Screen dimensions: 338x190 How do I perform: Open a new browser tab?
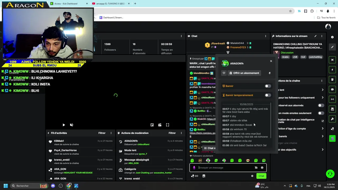click(135, 3)
